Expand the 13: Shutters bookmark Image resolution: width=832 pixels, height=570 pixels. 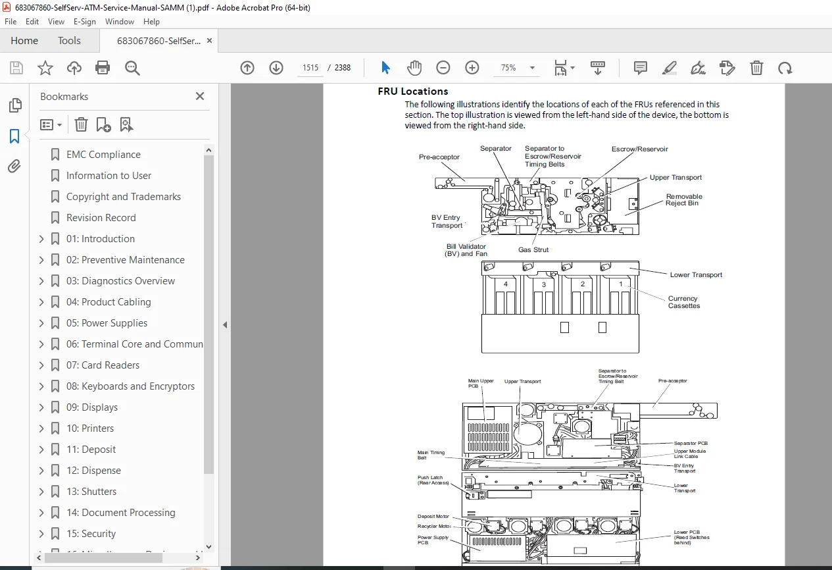[41, 492]
